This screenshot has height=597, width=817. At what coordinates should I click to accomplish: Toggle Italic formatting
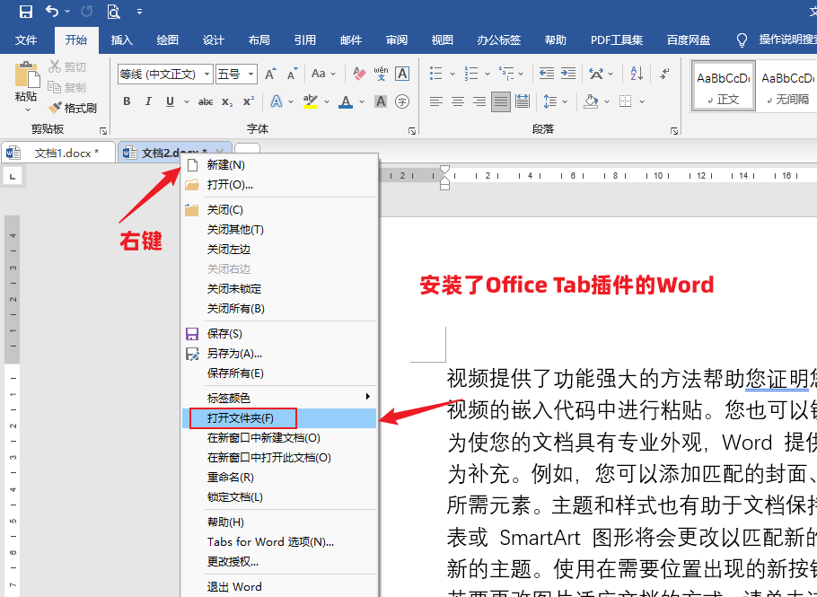(148, 101)
